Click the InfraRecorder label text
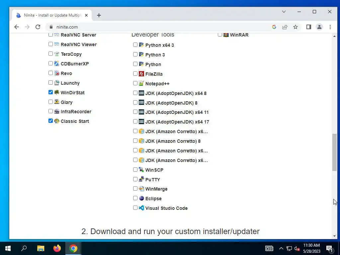The image size is (340, 255). (76, 112)
